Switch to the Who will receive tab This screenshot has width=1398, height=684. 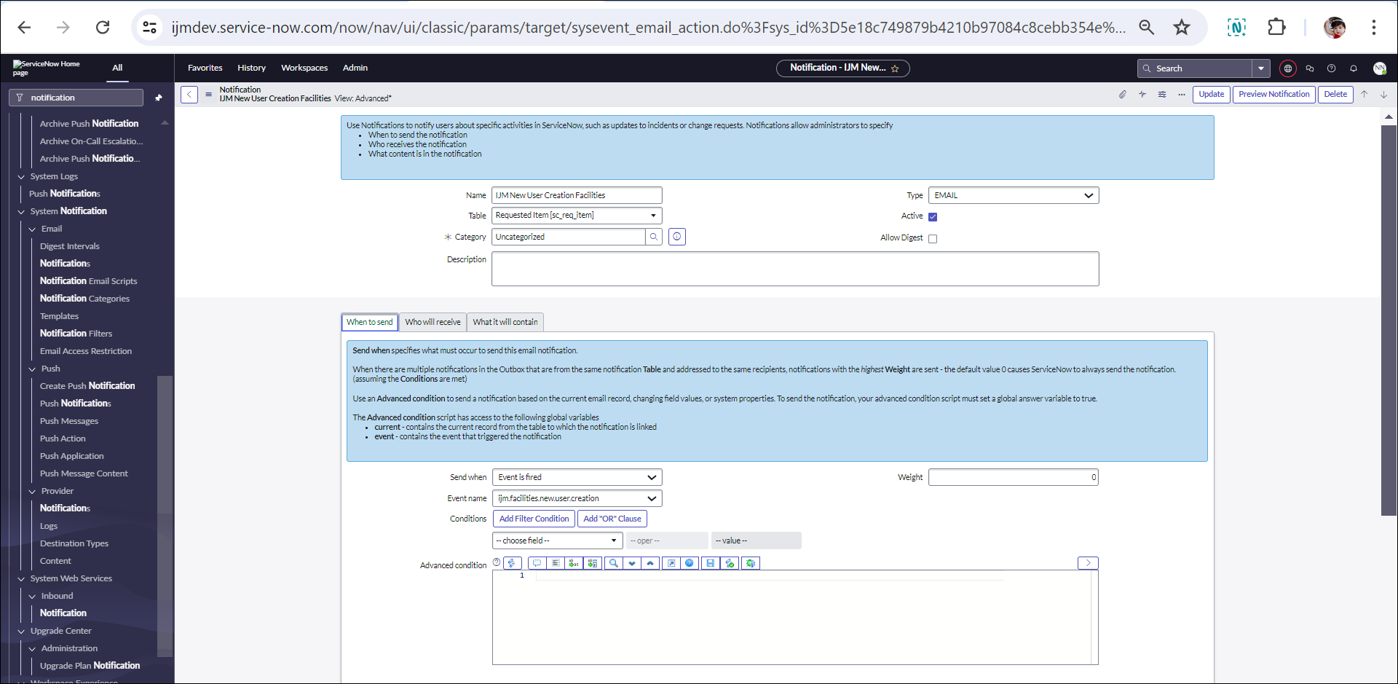click(433, 322)
